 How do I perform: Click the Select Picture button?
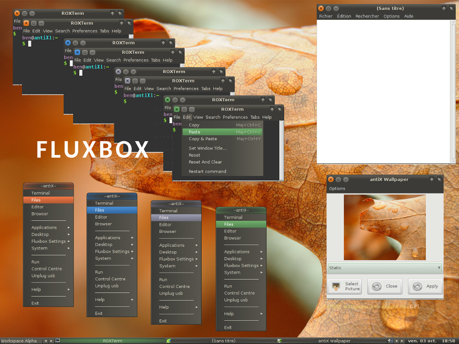(x=345, y=286)
